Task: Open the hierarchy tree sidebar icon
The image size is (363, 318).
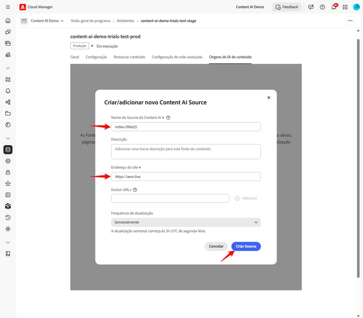Action: coord(8,102)
